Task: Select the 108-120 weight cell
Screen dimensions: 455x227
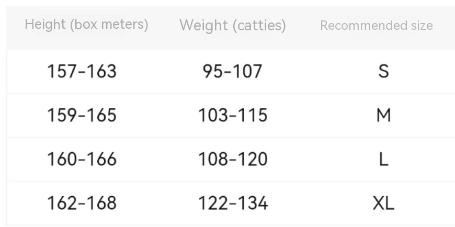Action: click(x=233, y=159)
